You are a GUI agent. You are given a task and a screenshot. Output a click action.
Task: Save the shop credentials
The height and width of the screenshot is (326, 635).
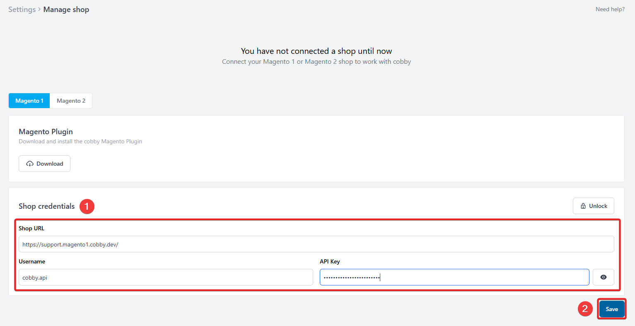[x=612, y=309]
